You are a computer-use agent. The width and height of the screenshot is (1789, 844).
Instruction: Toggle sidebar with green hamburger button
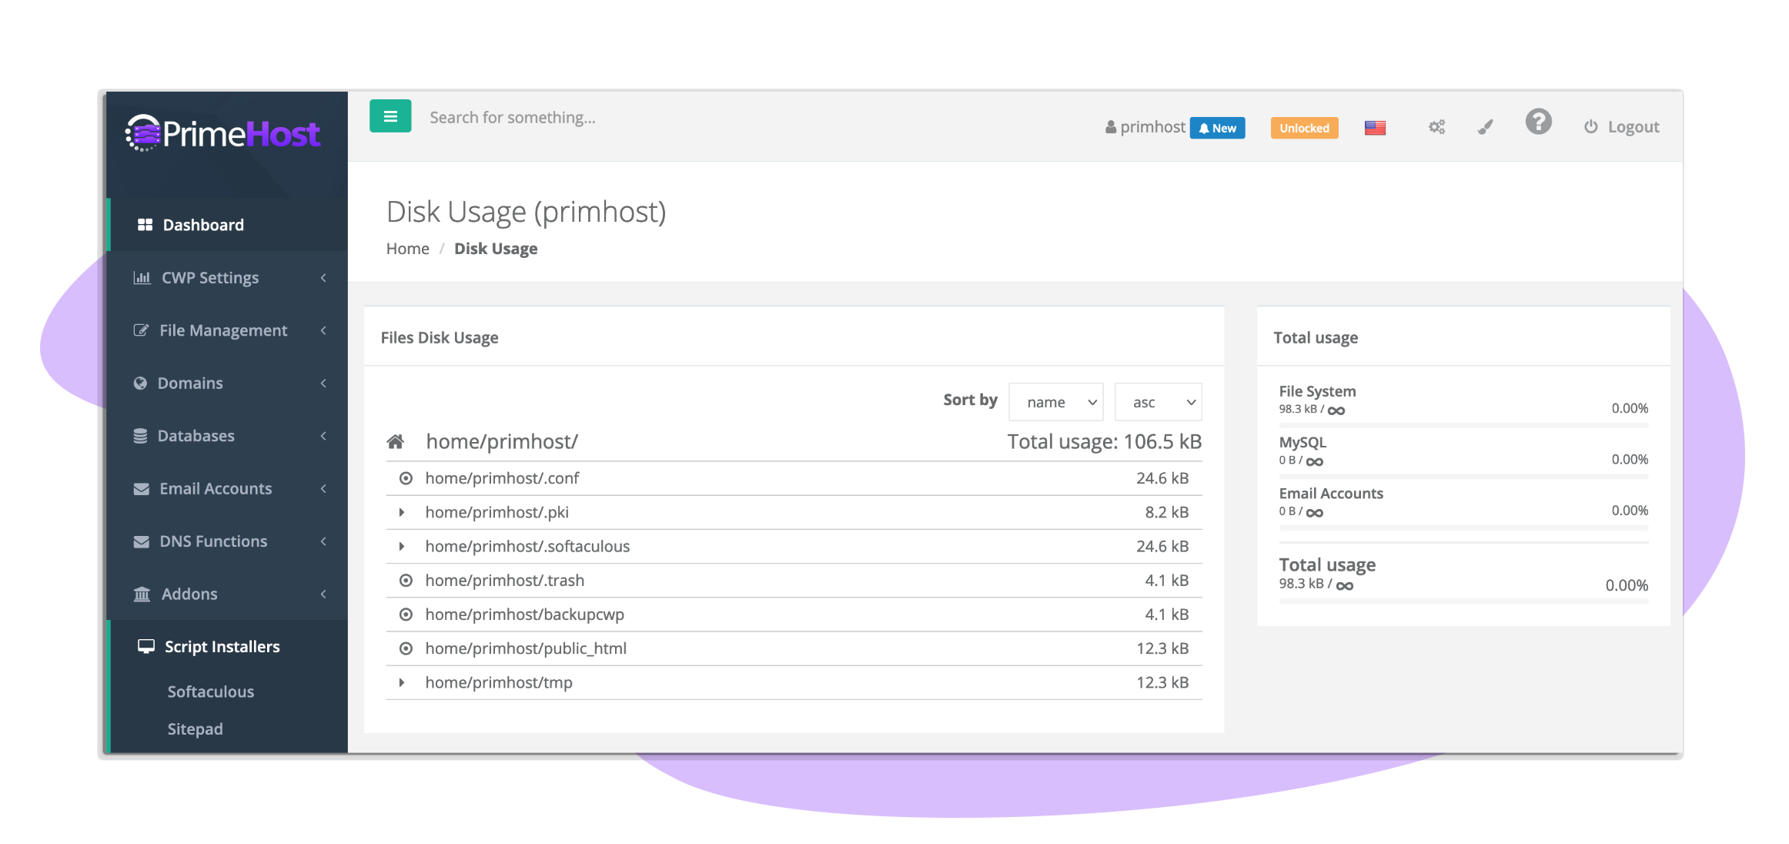(390, 116)
